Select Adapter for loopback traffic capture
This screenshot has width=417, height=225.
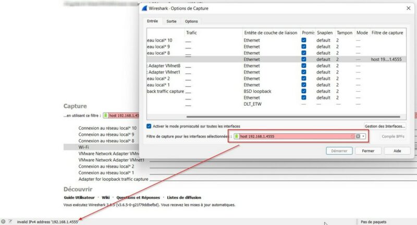click(113, 179)
